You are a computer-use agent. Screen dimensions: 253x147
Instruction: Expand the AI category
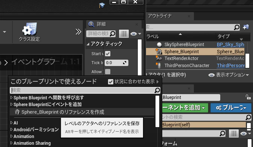(x=11, y=123)
